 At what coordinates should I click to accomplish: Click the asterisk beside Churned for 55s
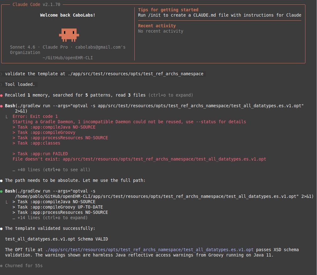coord(2,266)
